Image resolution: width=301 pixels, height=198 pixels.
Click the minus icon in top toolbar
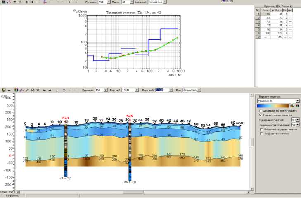[38, 2]
